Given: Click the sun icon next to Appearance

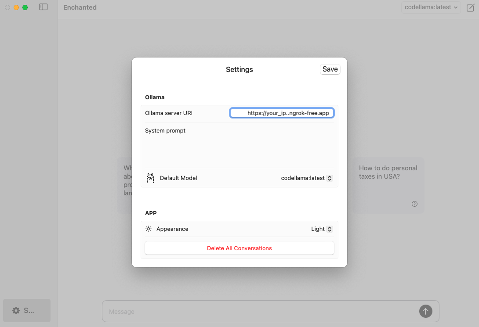Looking at the screenshot, I should click(149, 229).
